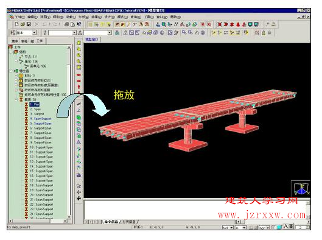The height and width of the screenshot is (240, 322).
Task: Click the Print icon in top toolbar
Action: [x=66, y=24]
